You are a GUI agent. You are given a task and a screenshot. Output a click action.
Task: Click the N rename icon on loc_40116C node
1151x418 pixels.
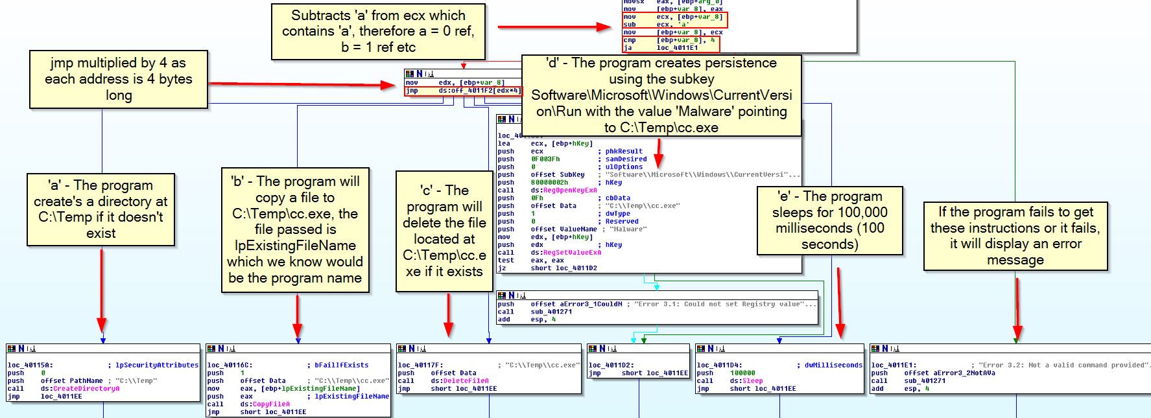(221, 349)
